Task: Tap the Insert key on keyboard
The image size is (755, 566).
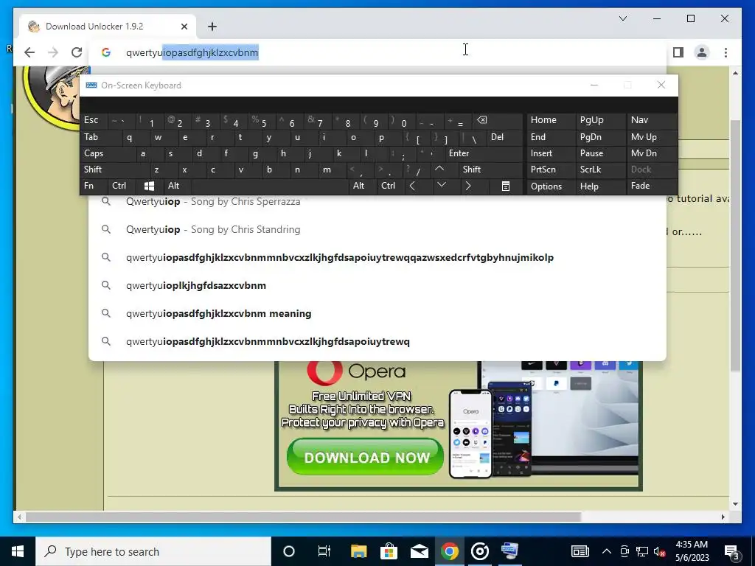Action: click(552, 153)
